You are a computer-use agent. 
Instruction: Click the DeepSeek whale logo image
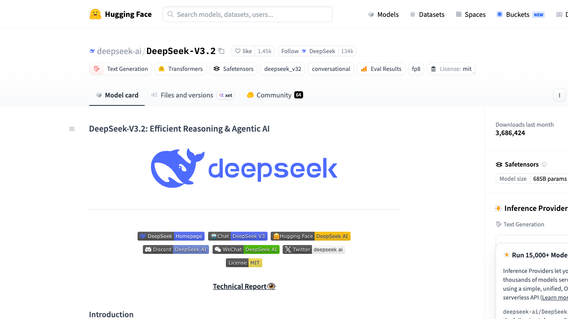(244, 168)
